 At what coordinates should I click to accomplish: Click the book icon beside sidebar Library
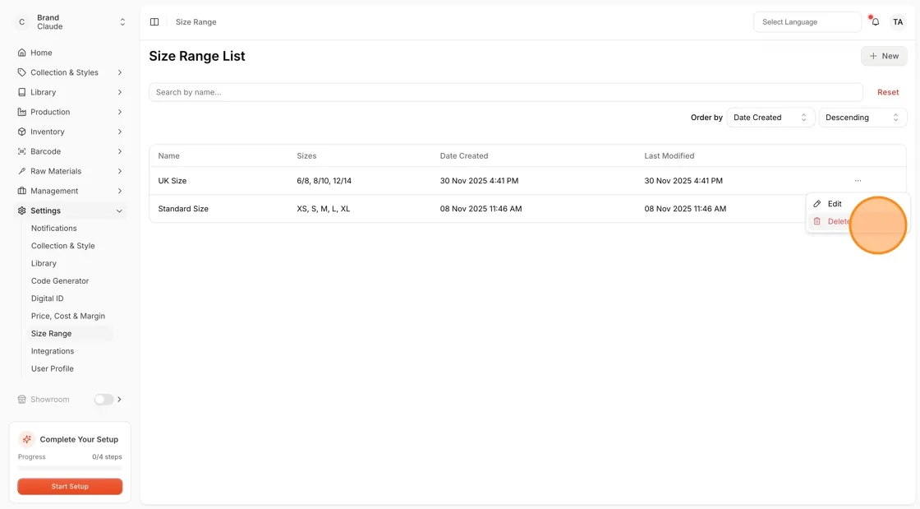tap(21, 92)
